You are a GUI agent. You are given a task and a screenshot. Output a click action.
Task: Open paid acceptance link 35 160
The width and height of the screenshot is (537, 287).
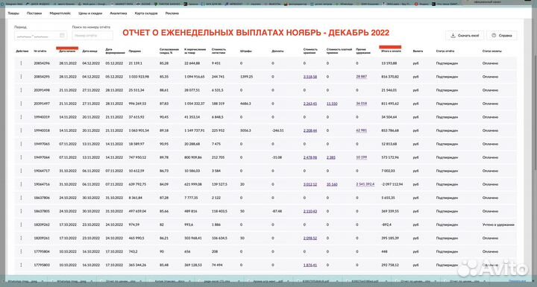pyautogui.click(x=332, y=184)
